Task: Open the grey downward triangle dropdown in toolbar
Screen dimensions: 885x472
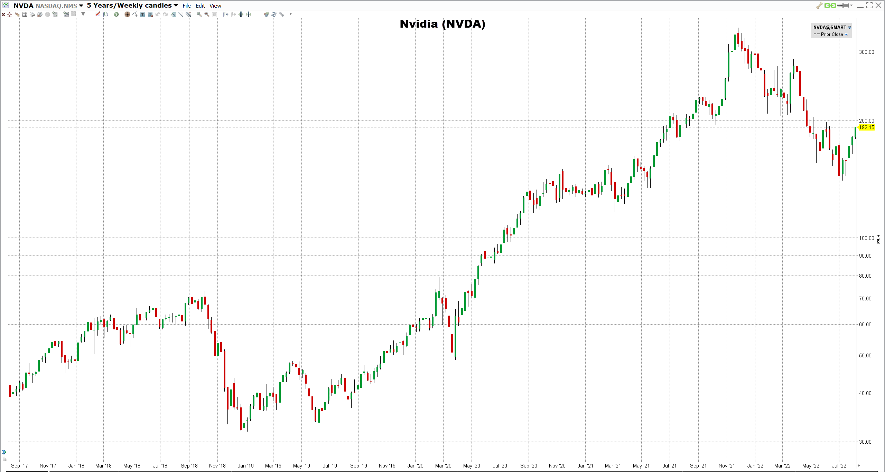Action: point(83,14)
